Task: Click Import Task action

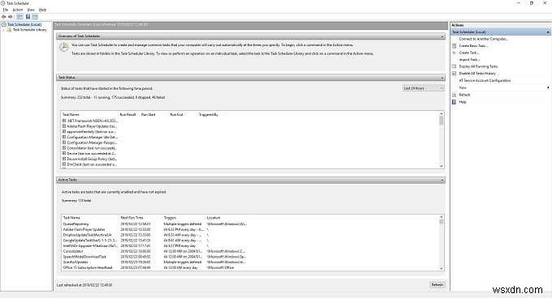Action: tap(469, 60)
